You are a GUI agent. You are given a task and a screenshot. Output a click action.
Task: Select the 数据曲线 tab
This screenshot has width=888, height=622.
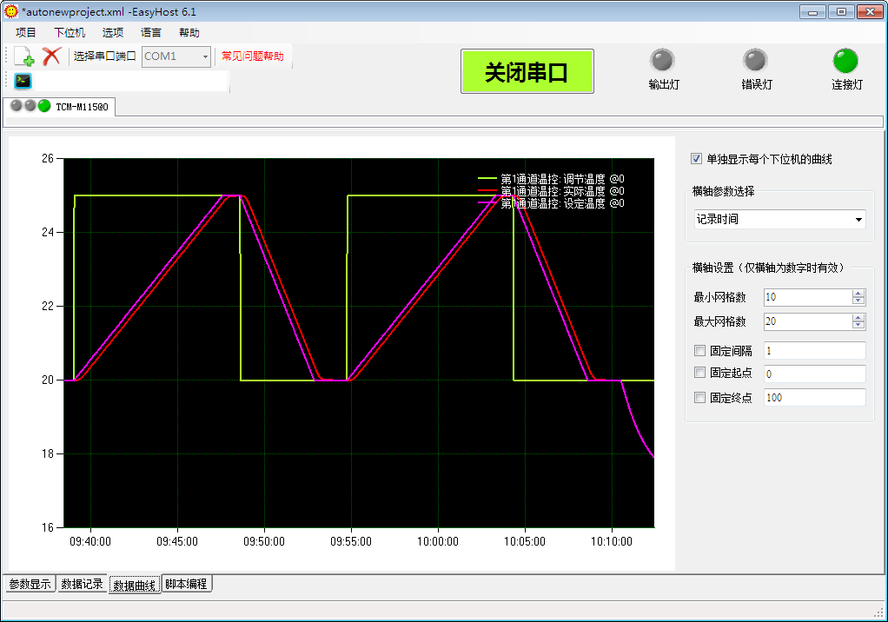pyautogui.click(x=134, y=586)
